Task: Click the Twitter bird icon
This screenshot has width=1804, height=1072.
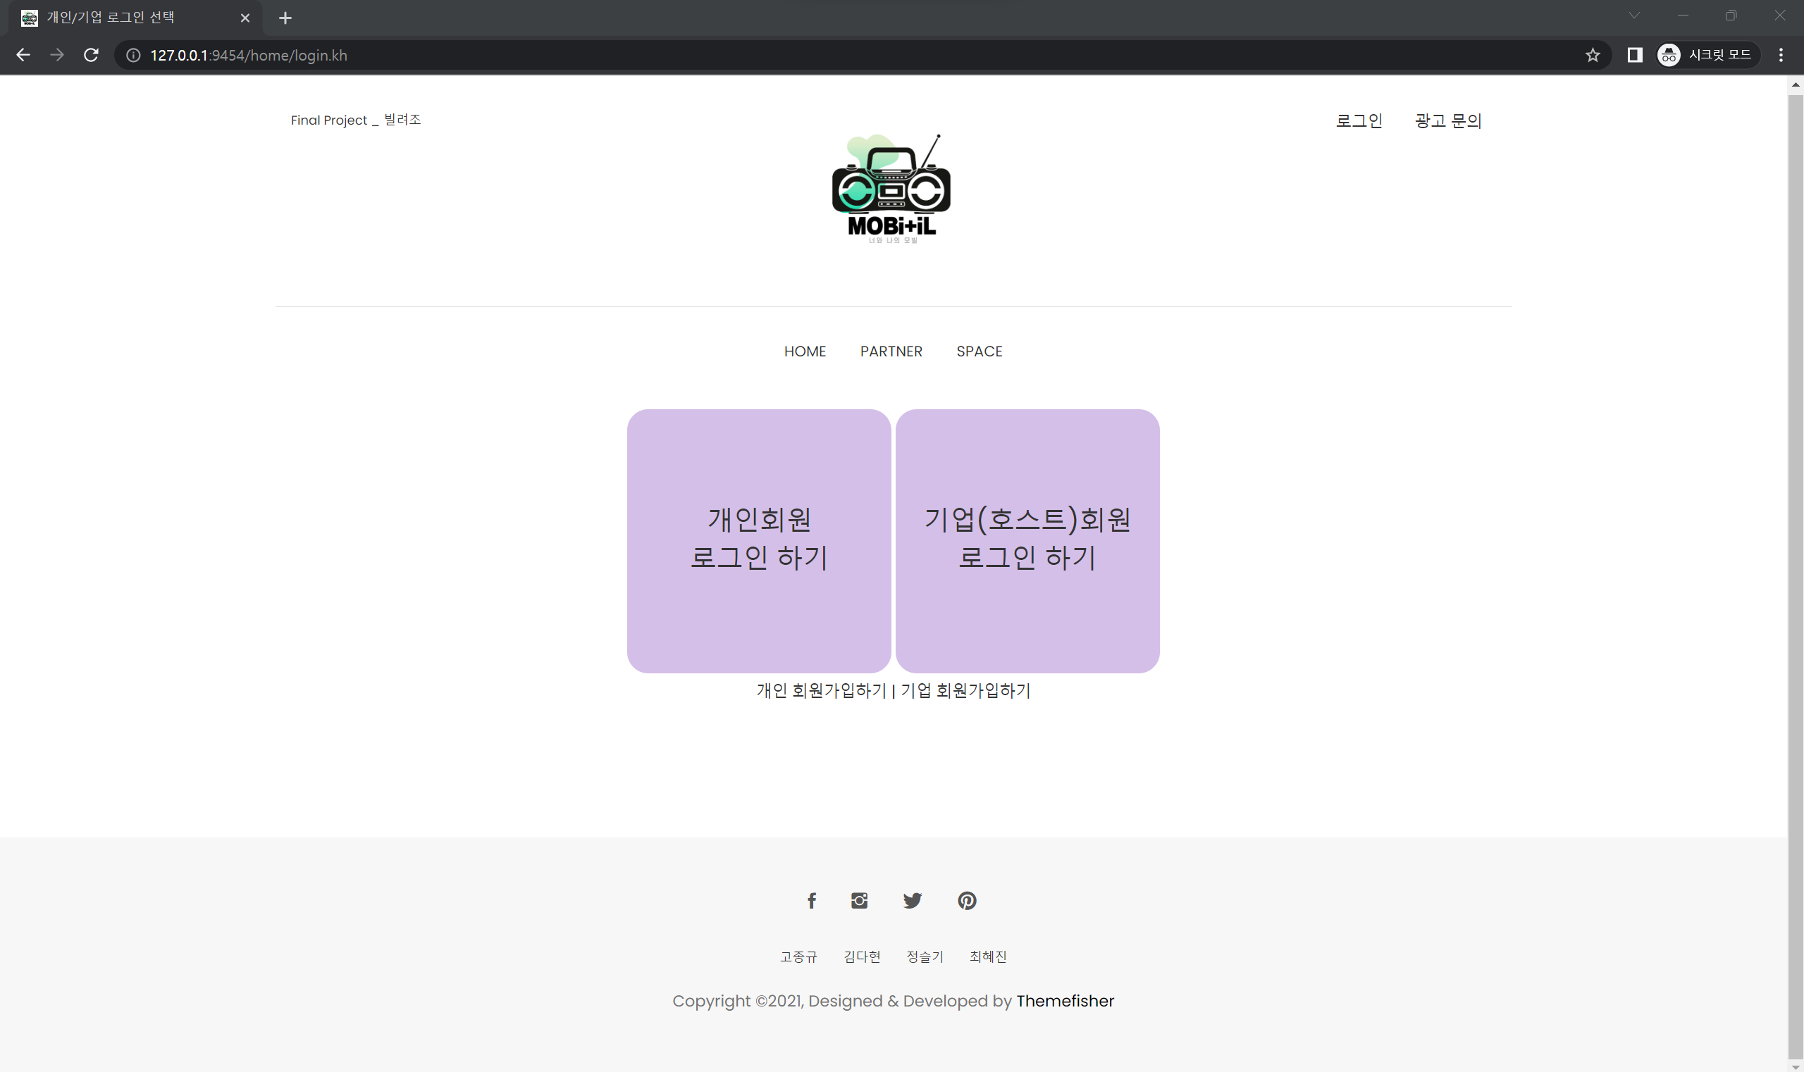Action: [912, 900]
